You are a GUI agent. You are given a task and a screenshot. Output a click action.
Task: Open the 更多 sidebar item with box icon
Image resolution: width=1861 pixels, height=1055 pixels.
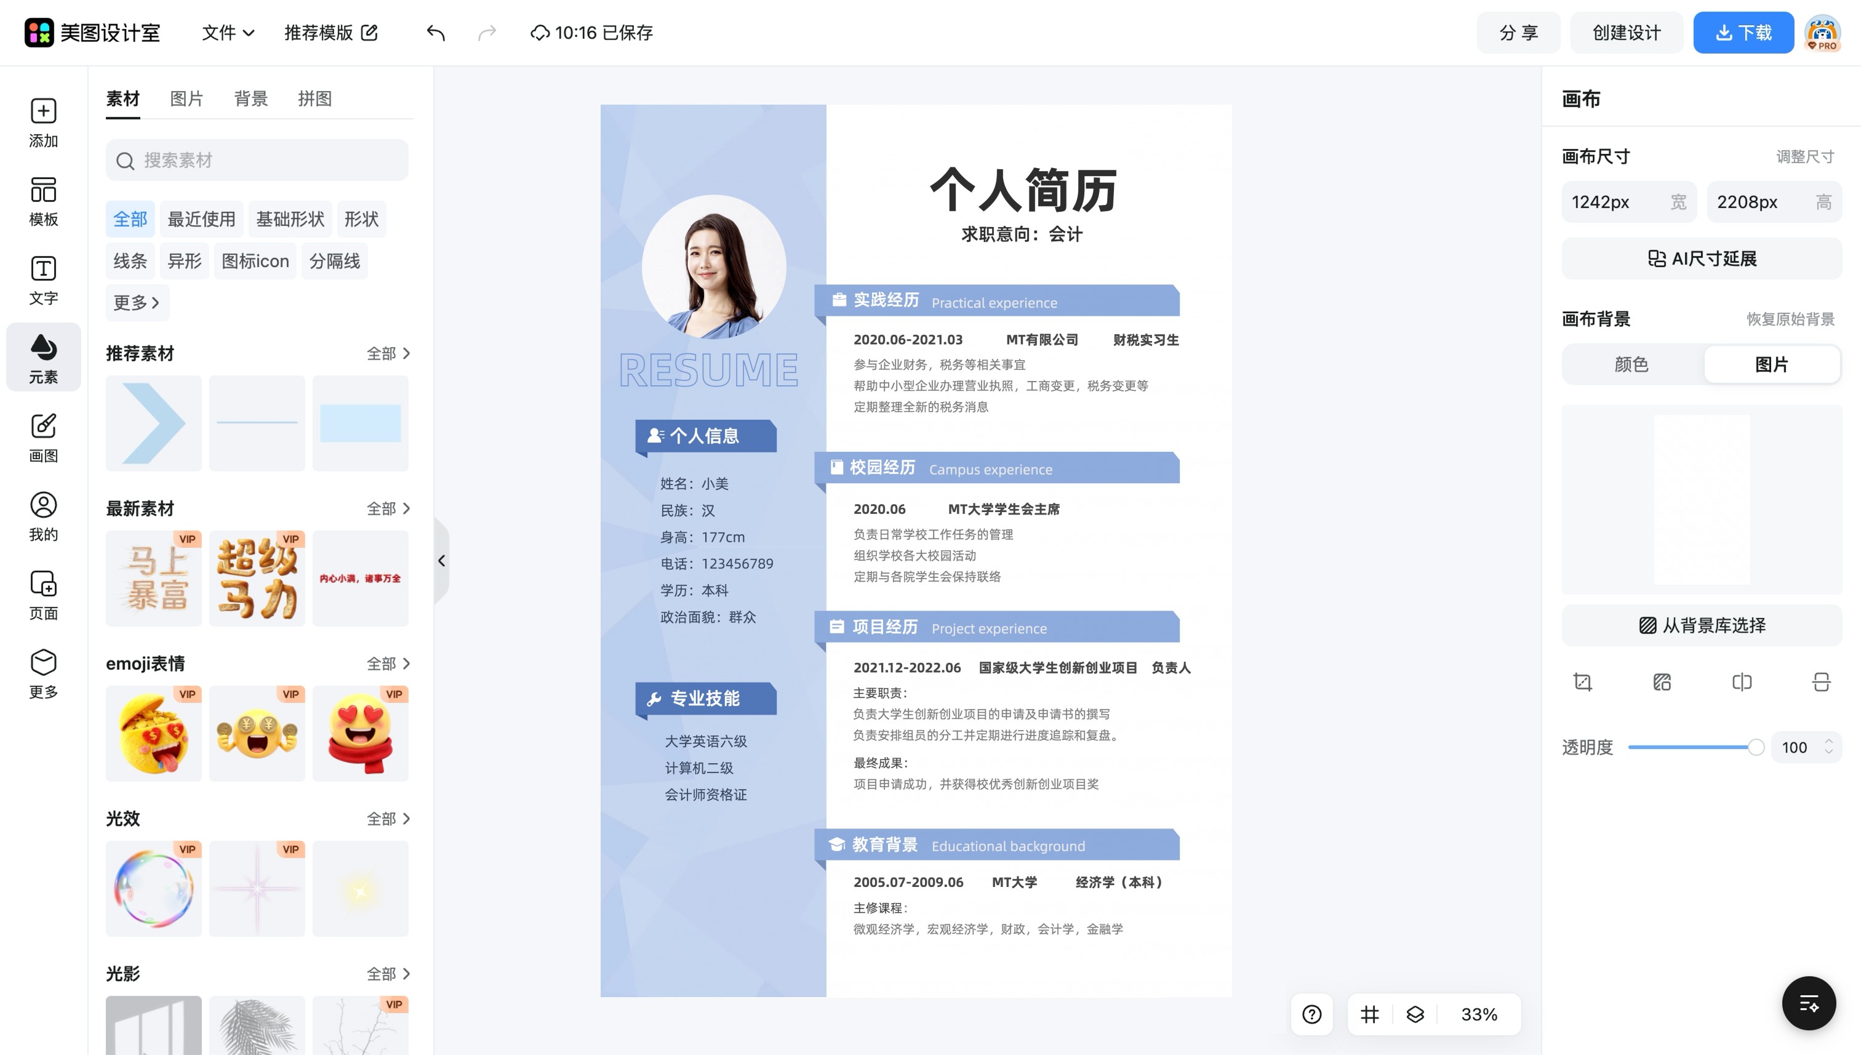(x=44, y=674)
